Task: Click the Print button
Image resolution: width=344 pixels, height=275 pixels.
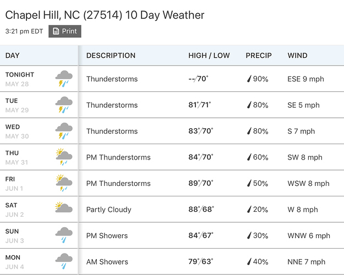Action: [65, 31]
